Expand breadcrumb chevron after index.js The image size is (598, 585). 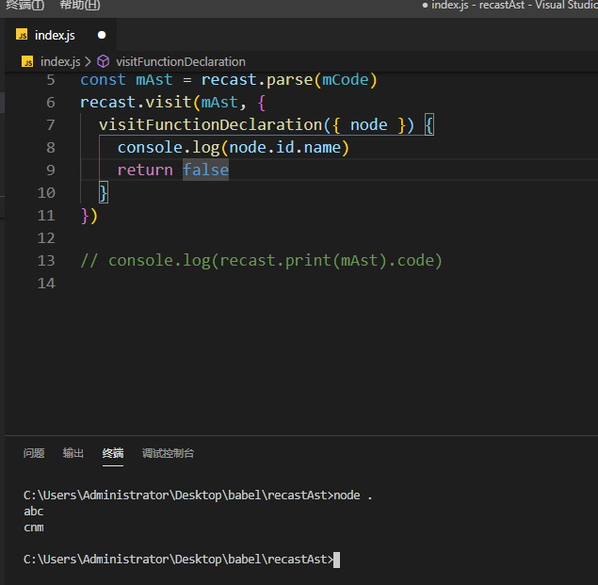point(89,61)
